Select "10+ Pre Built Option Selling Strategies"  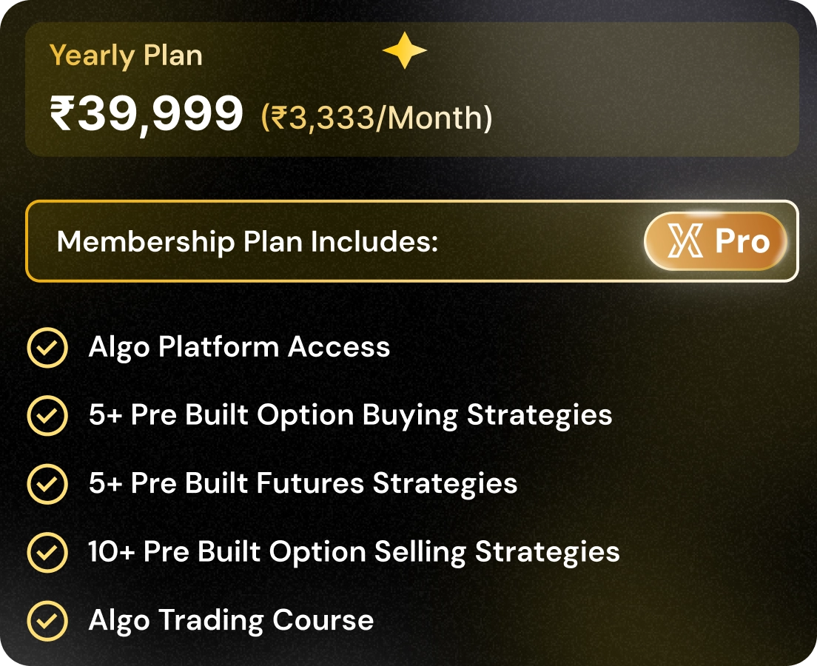click(353, 551)
